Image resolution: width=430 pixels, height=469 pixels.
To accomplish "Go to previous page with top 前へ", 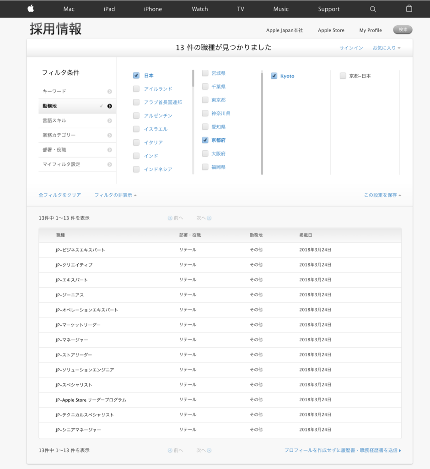I will tap(175, 218).
